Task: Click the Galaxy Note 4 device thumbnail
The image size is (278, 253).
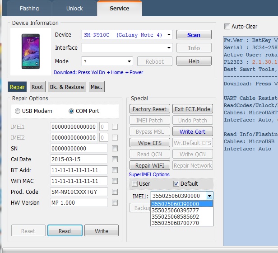Action: 31,52
